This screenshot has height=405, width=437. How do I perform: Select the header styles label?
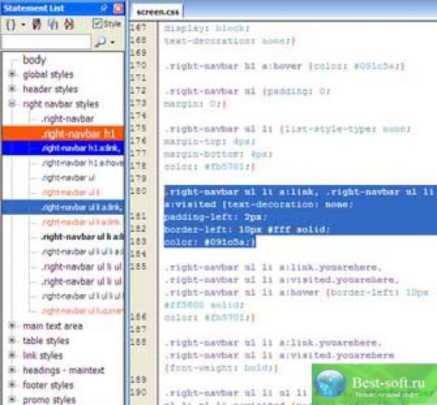pyautogui.click(x=50, y=90)
